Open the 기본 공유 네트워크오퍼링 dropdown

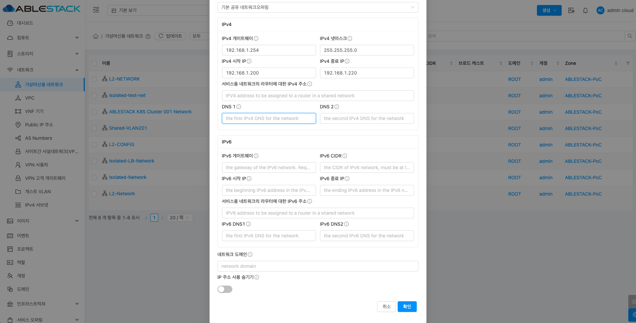coord(318,7)
